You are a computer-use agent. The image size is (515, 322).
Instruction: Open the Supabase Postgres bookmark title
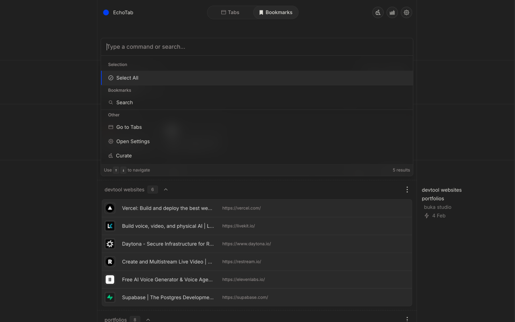pyautogui.click(x=168, y=297)
